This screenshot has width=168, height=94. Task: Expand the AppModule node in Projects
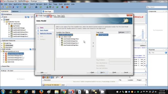9,26
